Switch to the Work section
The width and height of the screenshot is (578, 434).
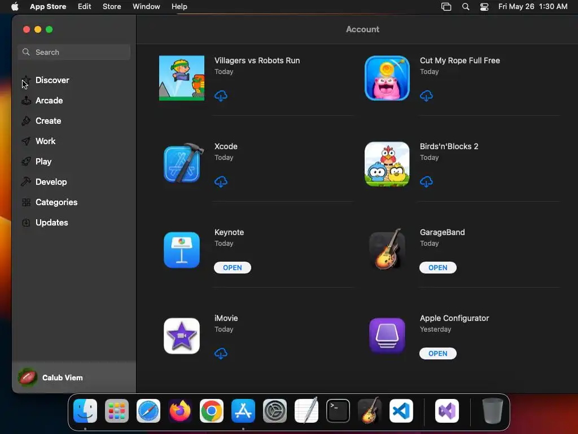pos(74,141)
